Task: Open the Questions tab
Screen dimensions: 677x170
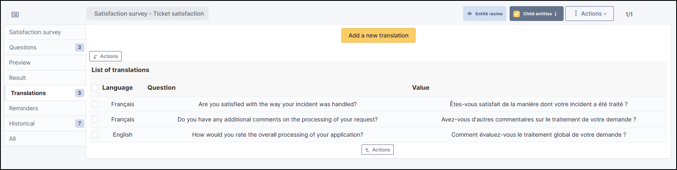Action: (23, 47)
